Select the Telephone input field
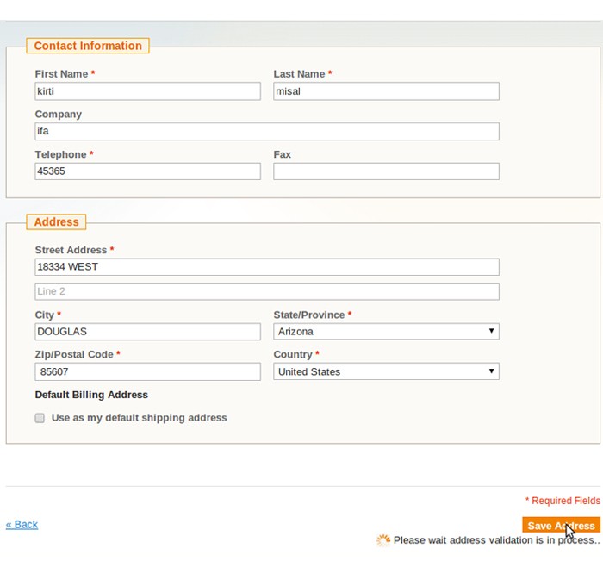The height and width of the screenshot is (586, 603). click(147, 171)
